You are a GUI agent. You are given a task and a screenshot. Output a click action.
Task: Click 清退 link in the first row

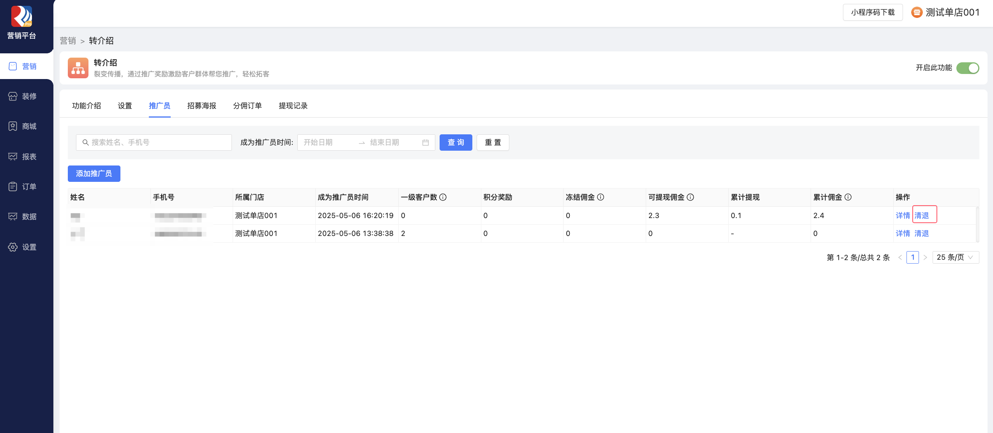click(922, 215)
